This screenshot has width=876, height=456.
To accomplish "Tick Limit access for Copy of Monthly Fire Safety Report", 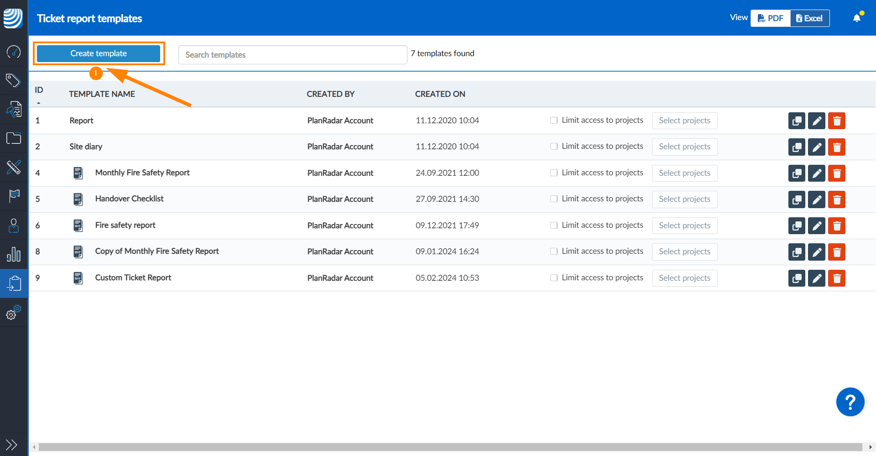I will pos(553,251).
